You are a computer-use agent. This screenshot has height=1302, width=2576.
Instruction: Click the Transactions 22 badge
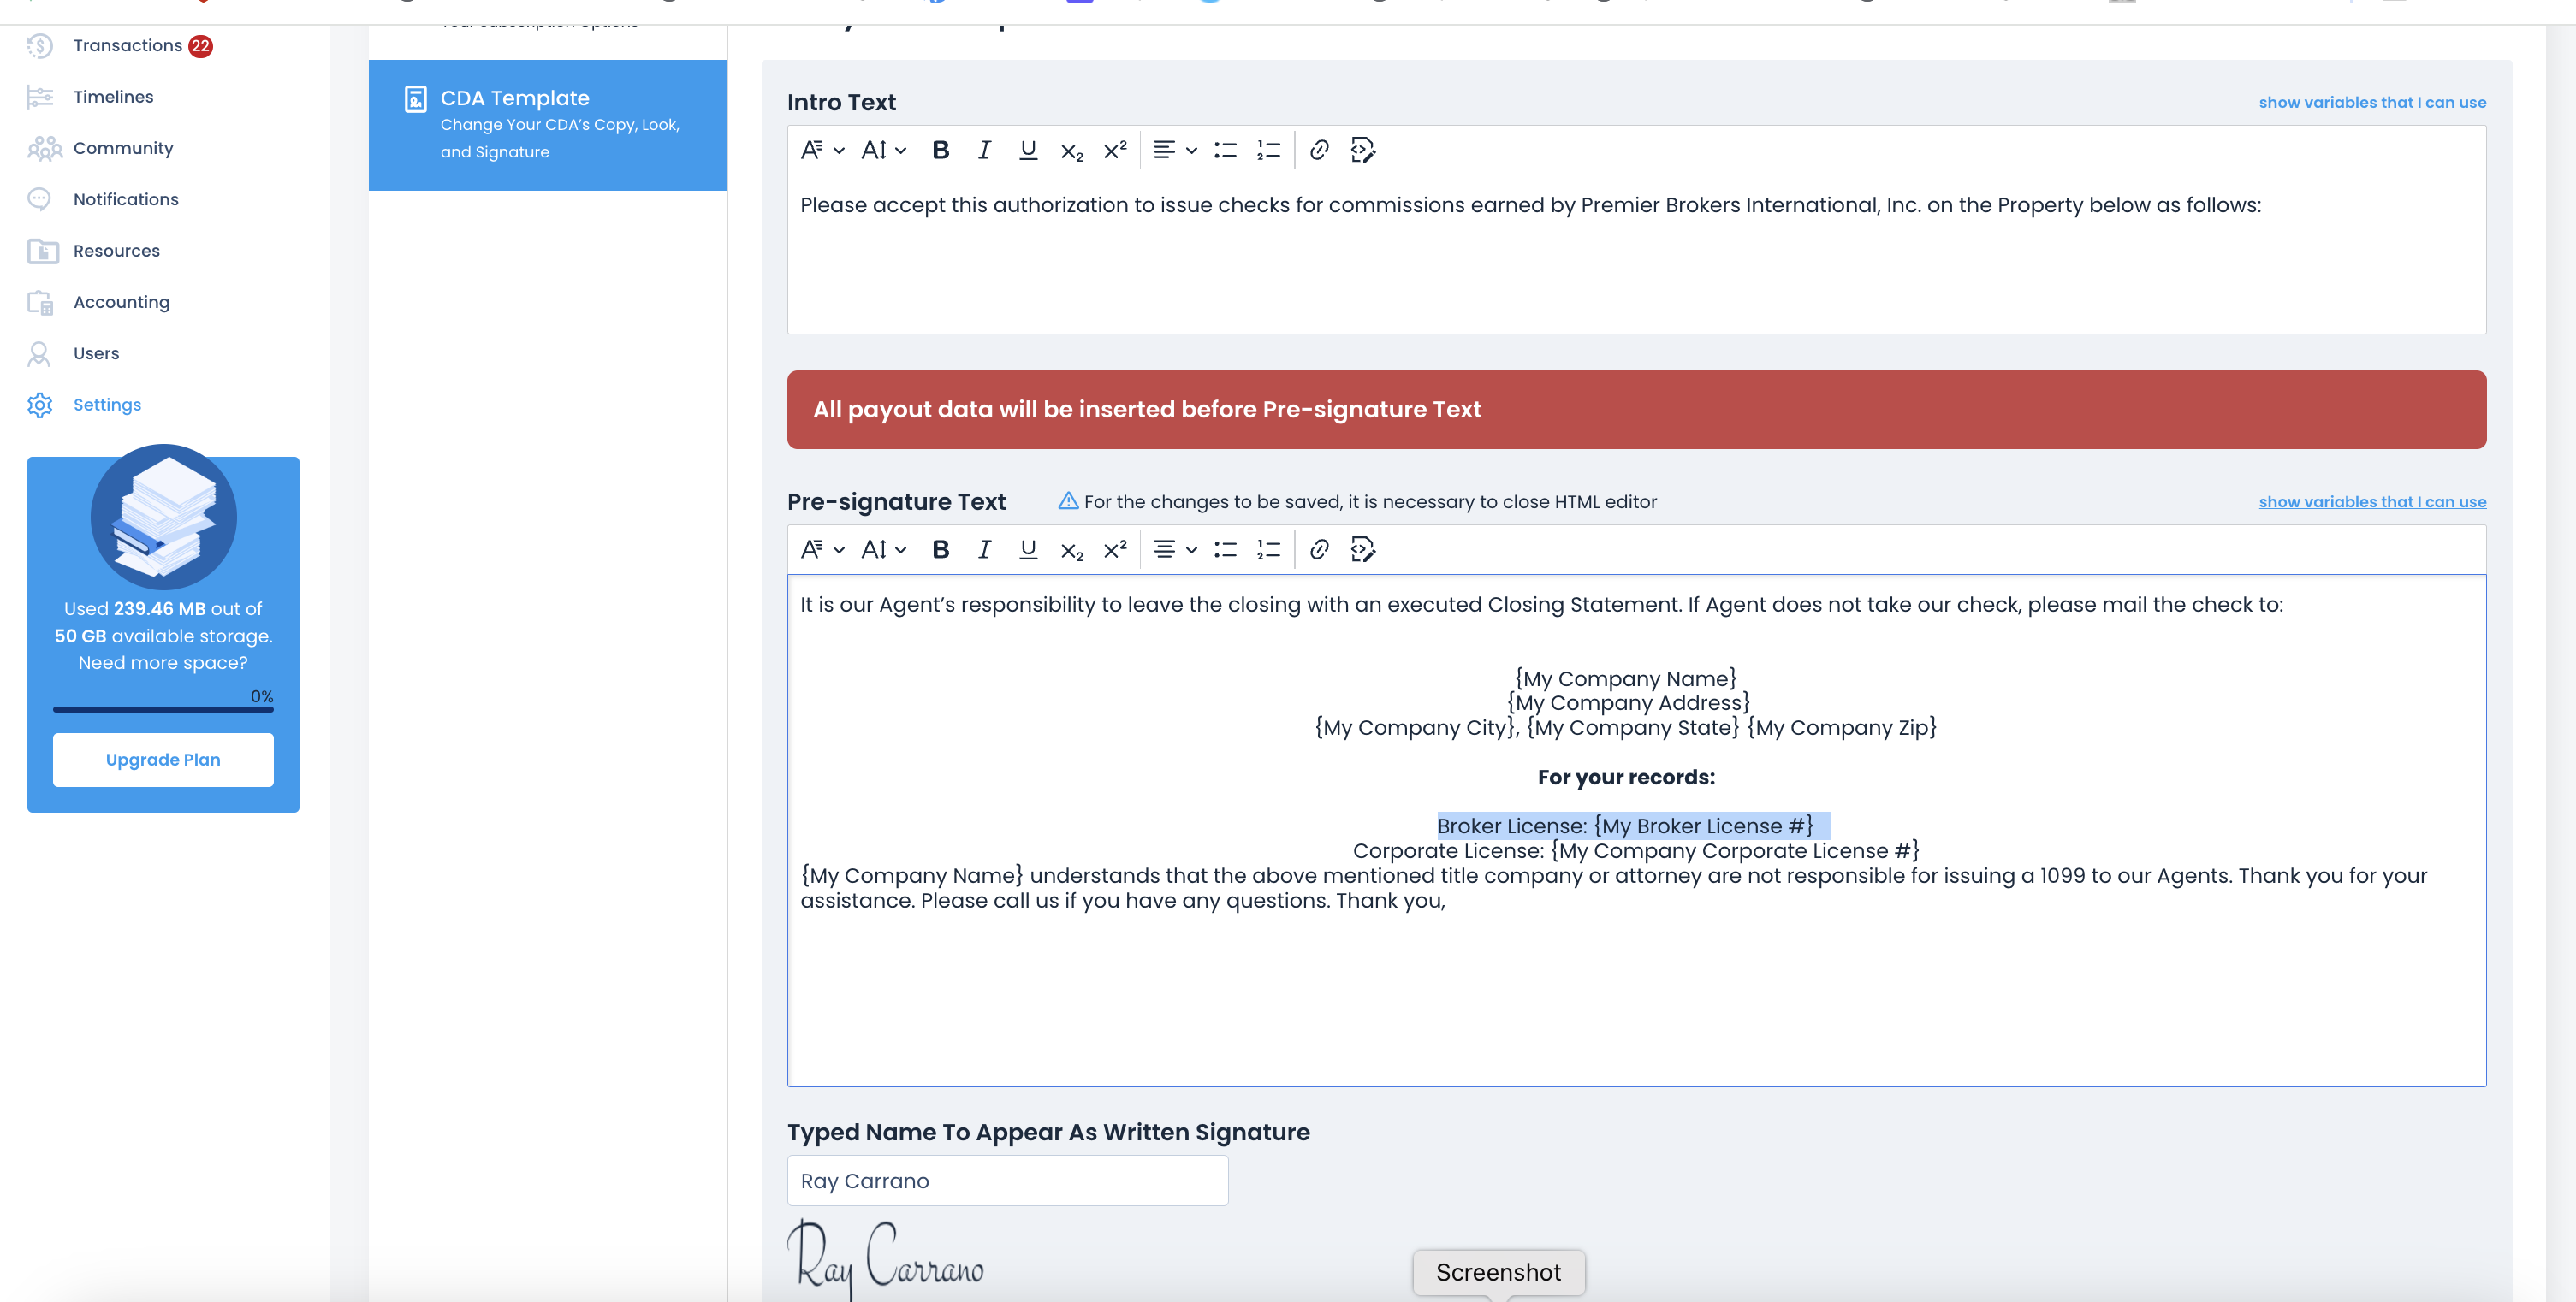(x=200, y=46)
